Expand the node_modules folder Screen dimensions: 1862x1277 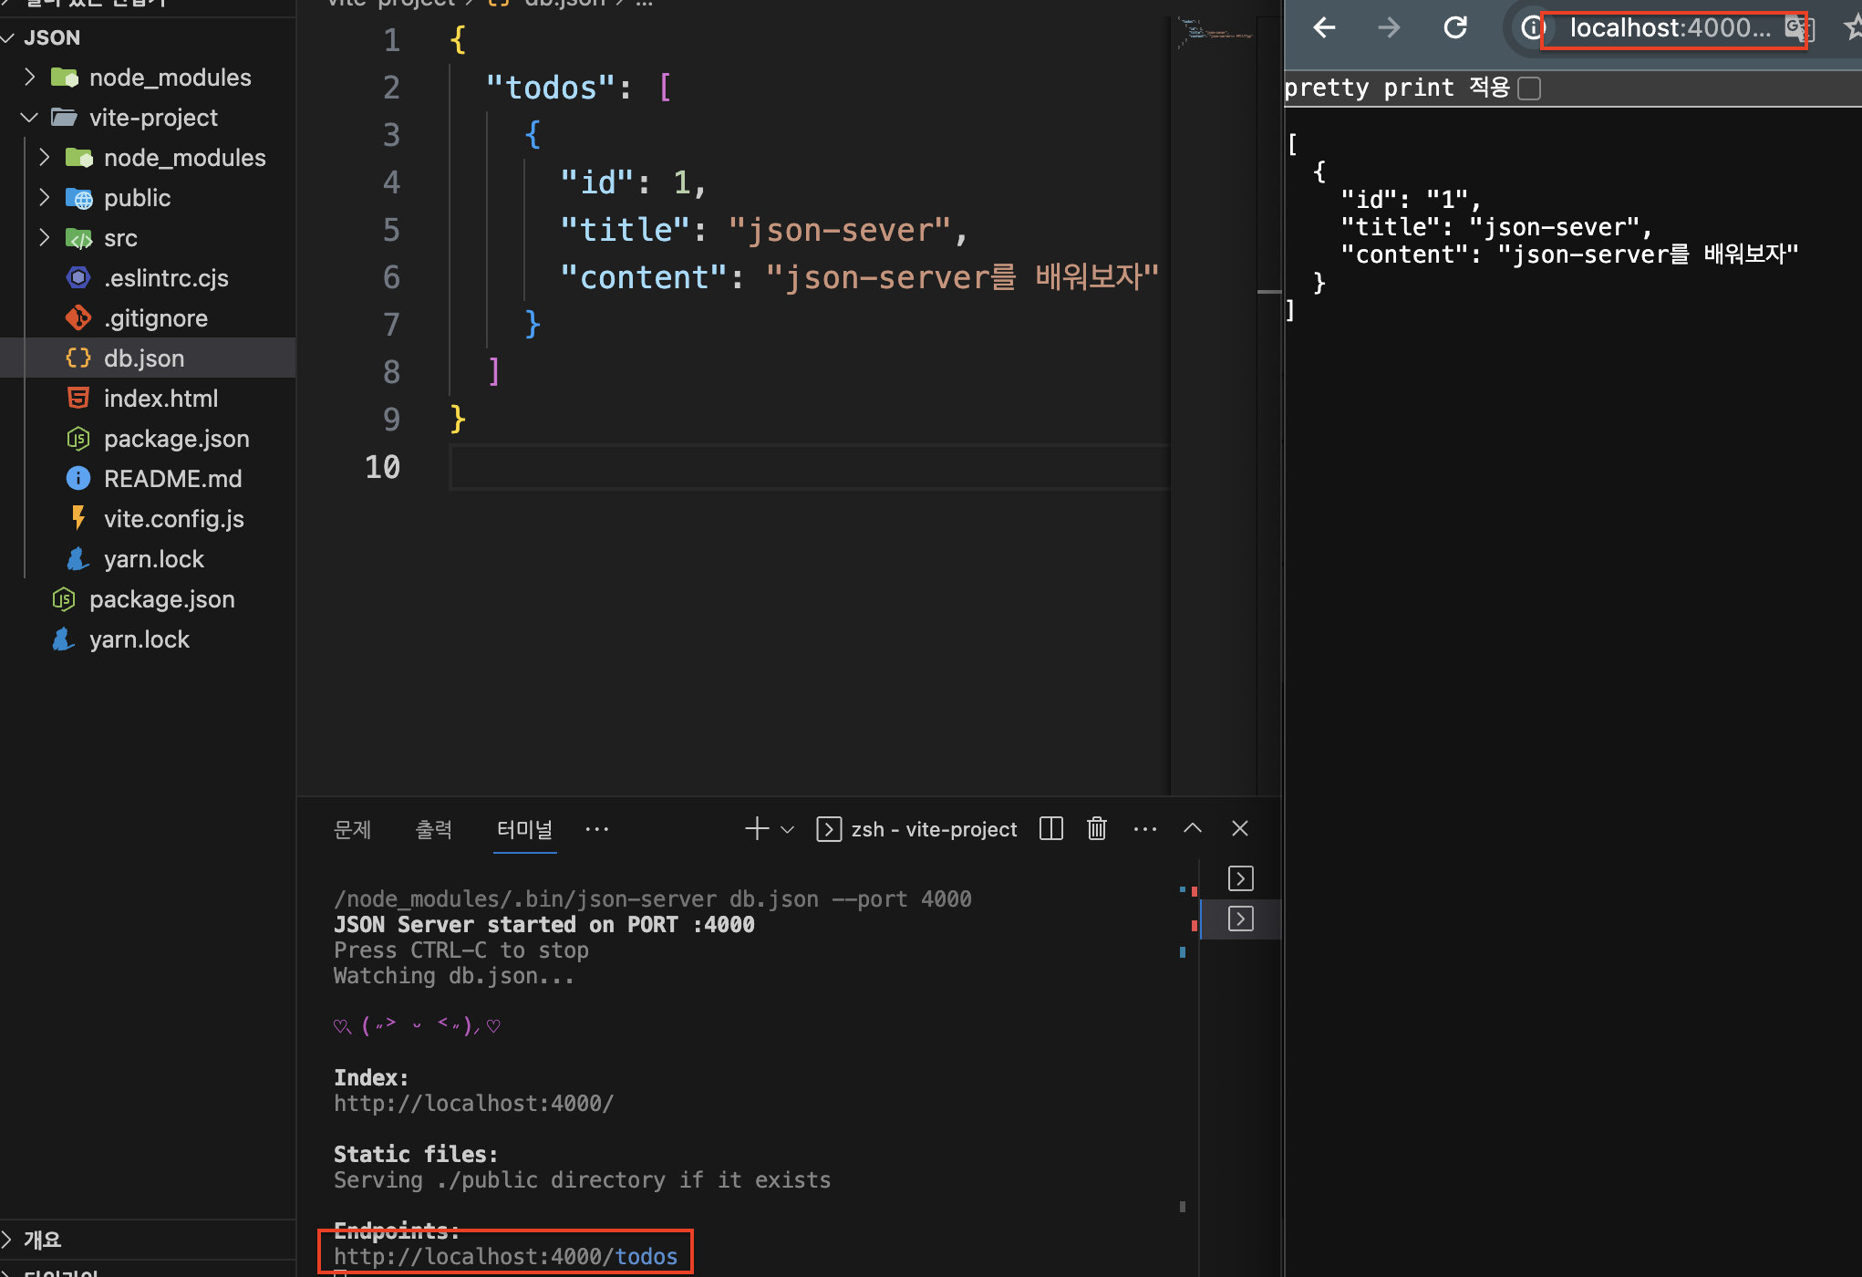[170, 77]
